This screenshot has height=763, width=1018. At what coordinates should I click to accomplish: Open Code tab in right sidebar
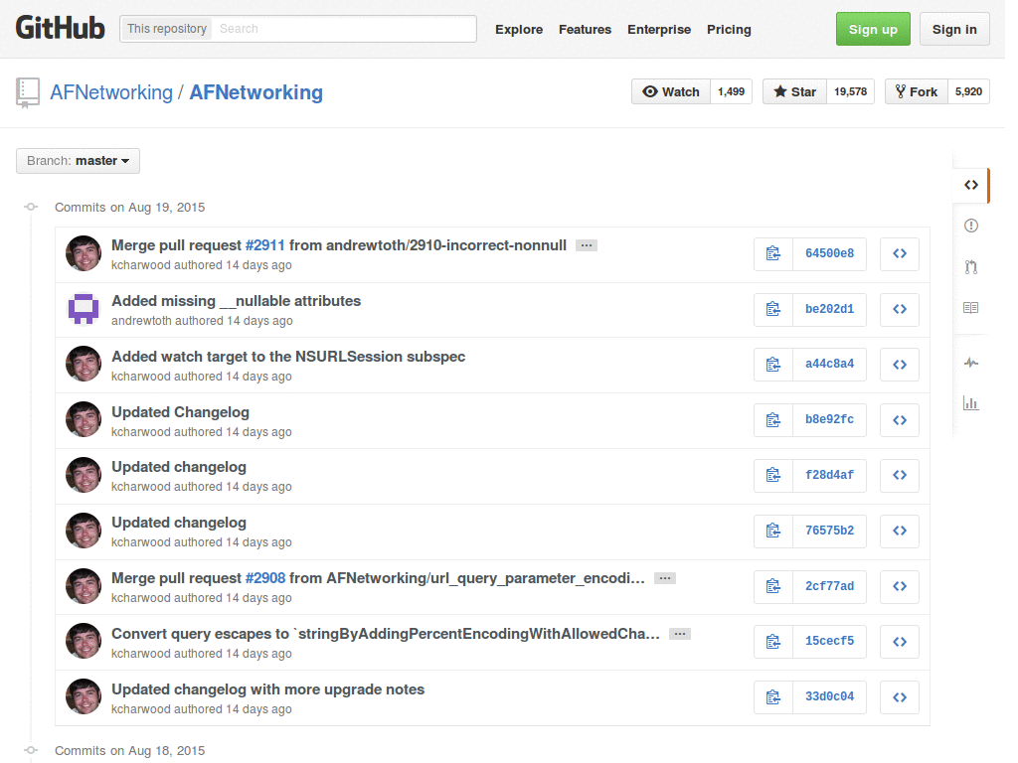[970, 186]
